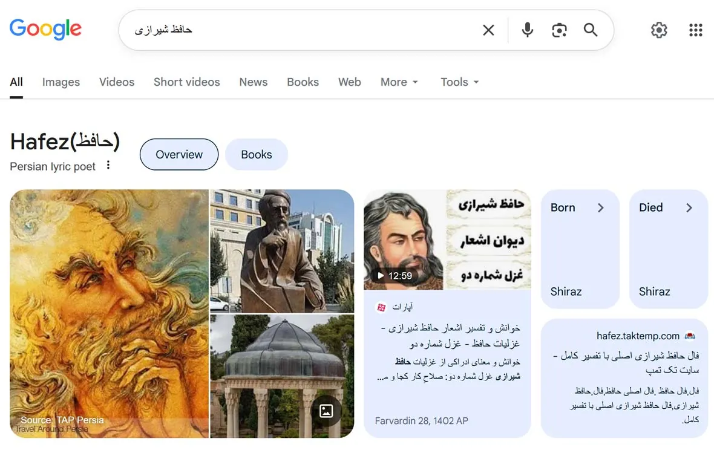Click the Aparat source name text
Screen dimensions: 714x453
tap(402, 307)
